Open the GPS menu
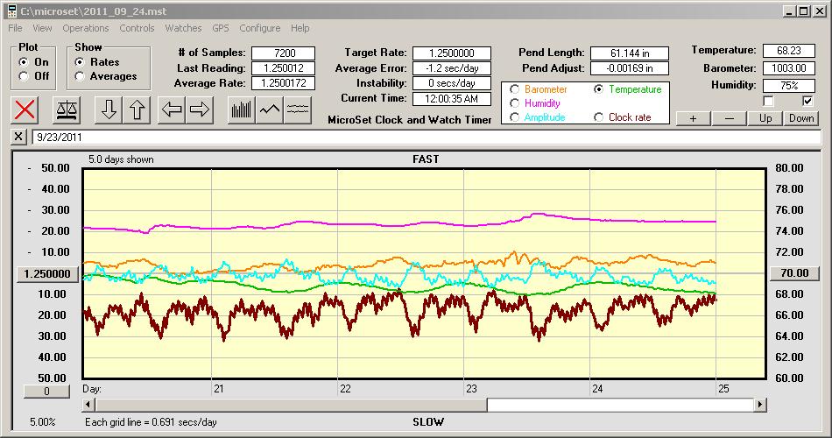Screen dimensions: 832x438 tap(220, 28)
